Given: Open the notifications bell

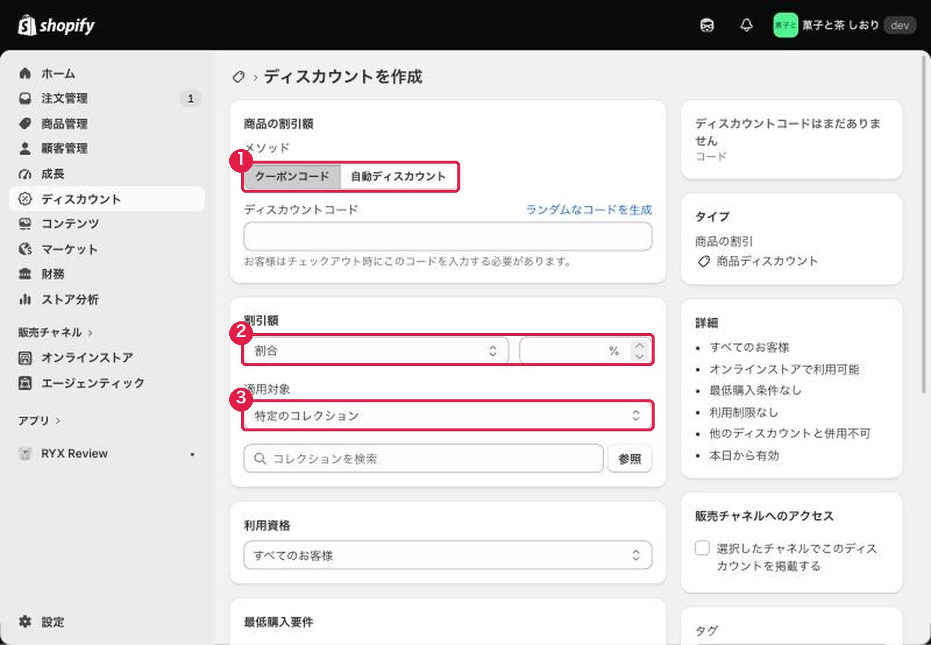Looking at the screenshot, I should coord(746,25).
